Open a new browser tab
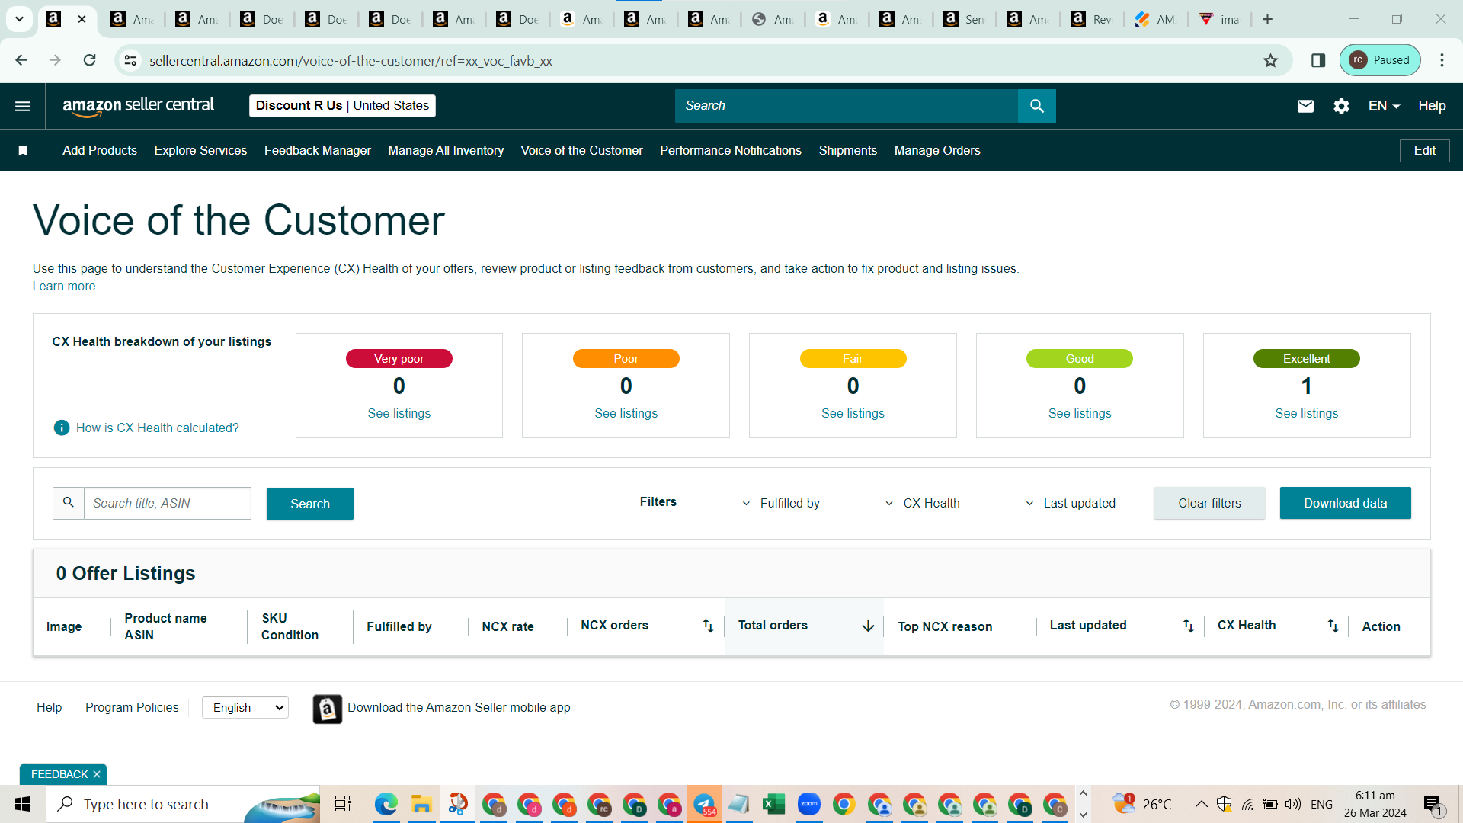This screenshot has height=823, width=1463. pos(1268,19)
